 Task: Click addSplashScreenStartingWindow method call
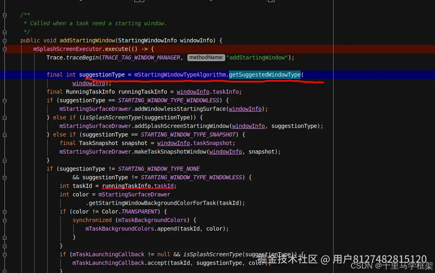pos(182,126)
